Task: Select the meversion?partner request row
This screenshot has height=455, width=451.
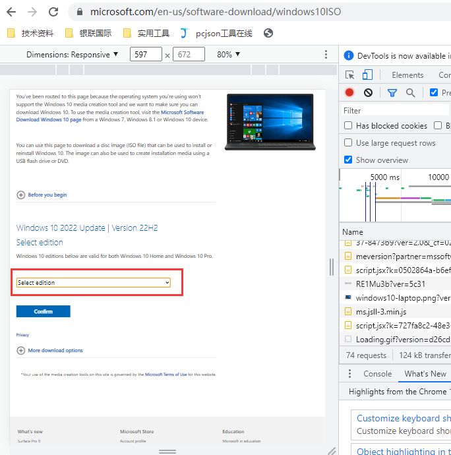Action: coord(395,257)
